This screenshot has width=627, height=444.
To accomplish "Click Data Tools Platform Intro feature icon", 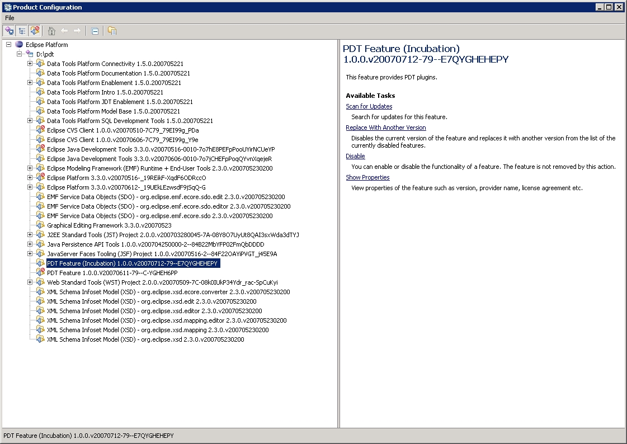I will (x=40, y=92).
